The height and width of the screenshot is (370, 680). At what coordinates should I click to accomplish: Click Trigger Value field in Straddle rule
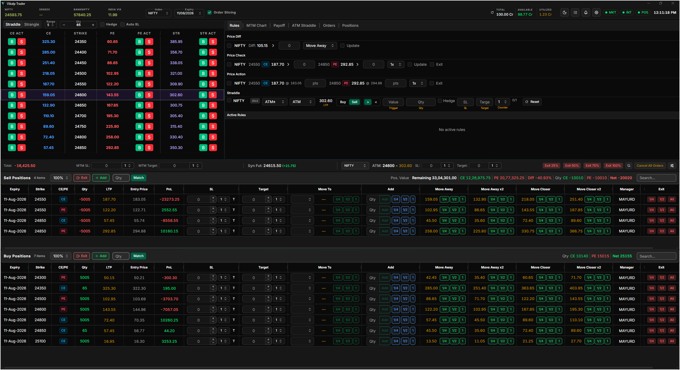[393, 102]
